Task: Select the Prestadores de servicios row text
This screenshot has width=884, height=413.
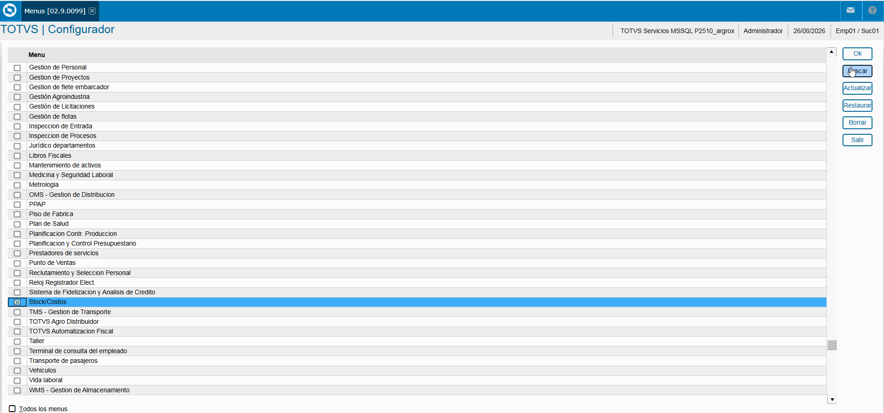Action: 64,253
